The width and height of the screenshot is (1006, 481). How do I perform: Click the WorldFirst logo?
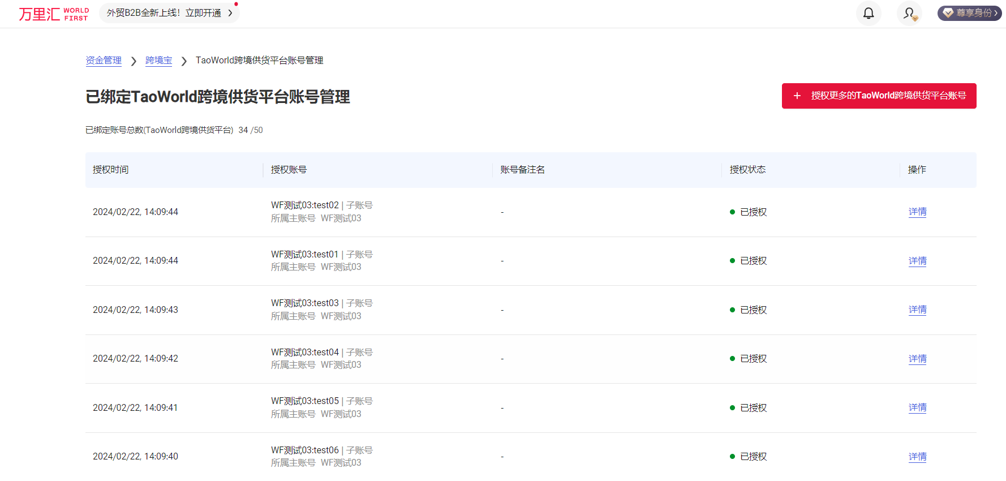54,14
